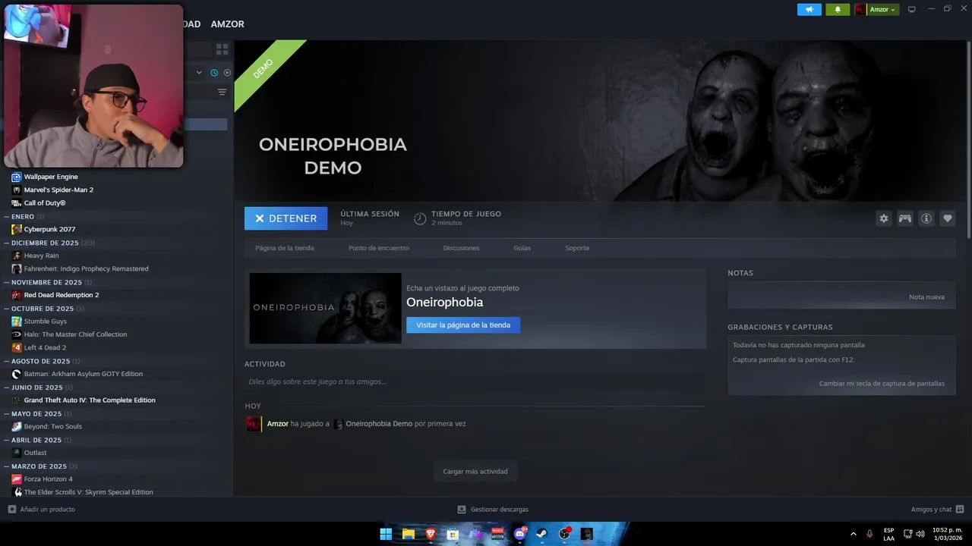The height and width of the screenshot is (546, 972).
Task: Show game info icon
Action: point(926,218)
